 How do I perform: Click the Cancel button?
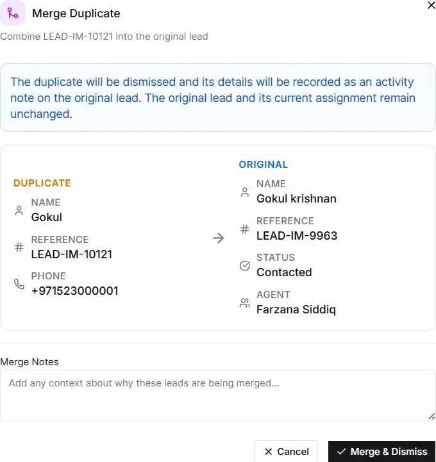(286, 451)
